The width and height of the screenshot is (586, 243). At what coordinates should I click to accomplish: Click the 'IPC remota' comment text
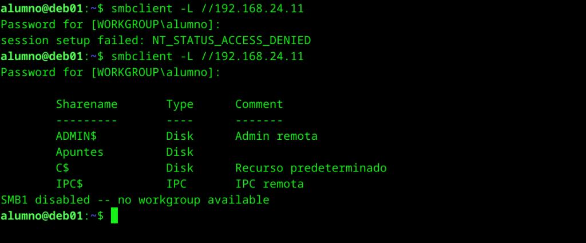(270, 185)
